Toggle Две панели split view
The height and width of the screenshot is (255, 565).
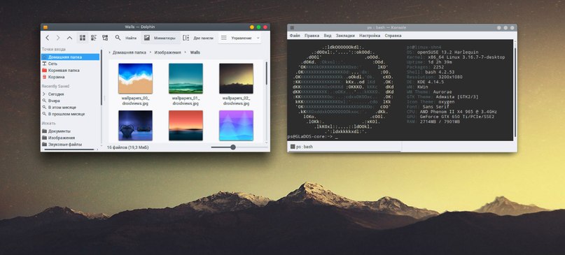[x=198, y=38]
